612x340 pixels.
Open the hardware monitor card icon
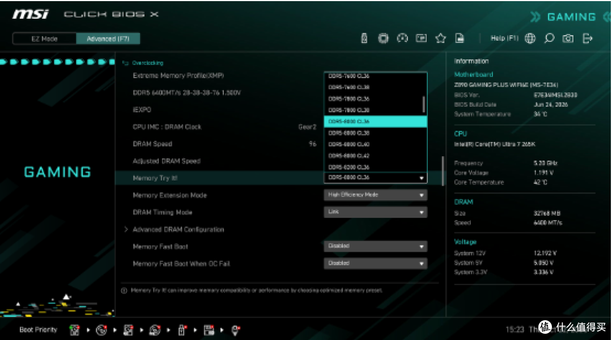[421, 38]
